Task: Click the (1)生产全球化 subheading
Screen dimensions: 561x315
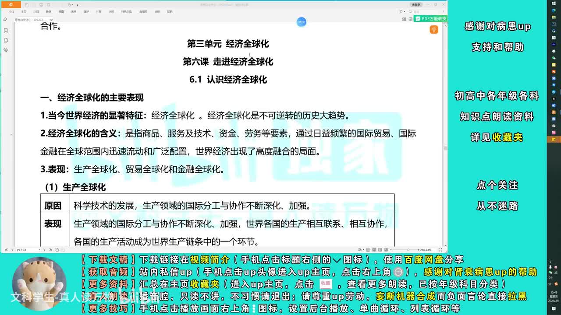Action: 75,187
